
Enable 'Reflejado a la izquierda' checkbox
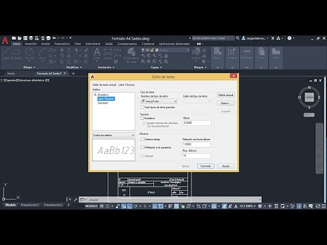coord(142,147)
